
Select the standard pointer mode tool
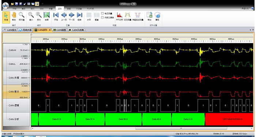click(6, 17)
